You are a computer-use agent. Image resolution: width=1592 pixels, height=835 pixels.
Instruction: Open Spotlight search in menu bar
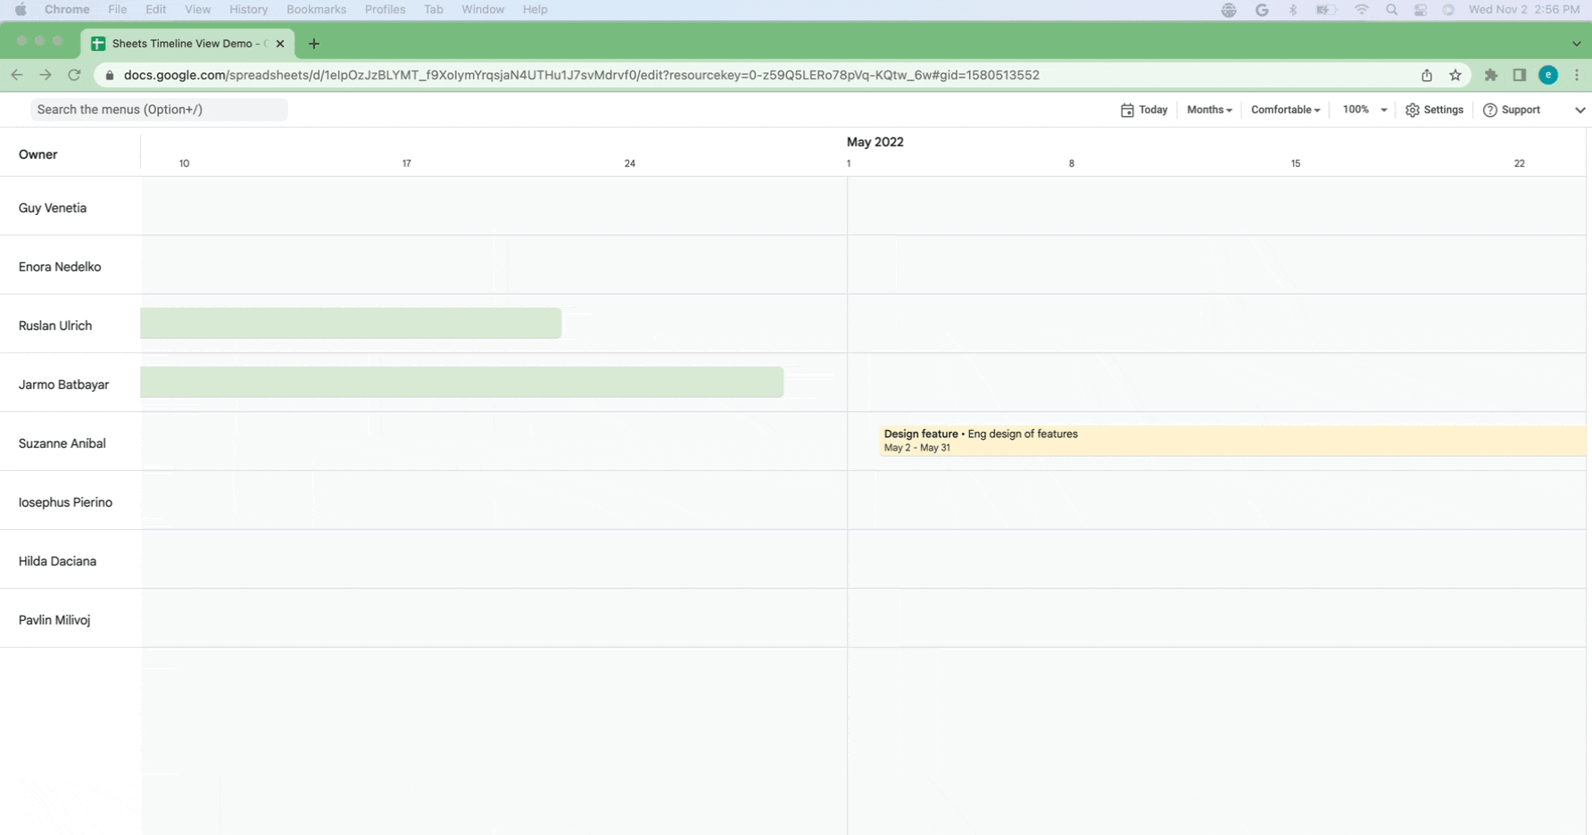coord(1391,10)
